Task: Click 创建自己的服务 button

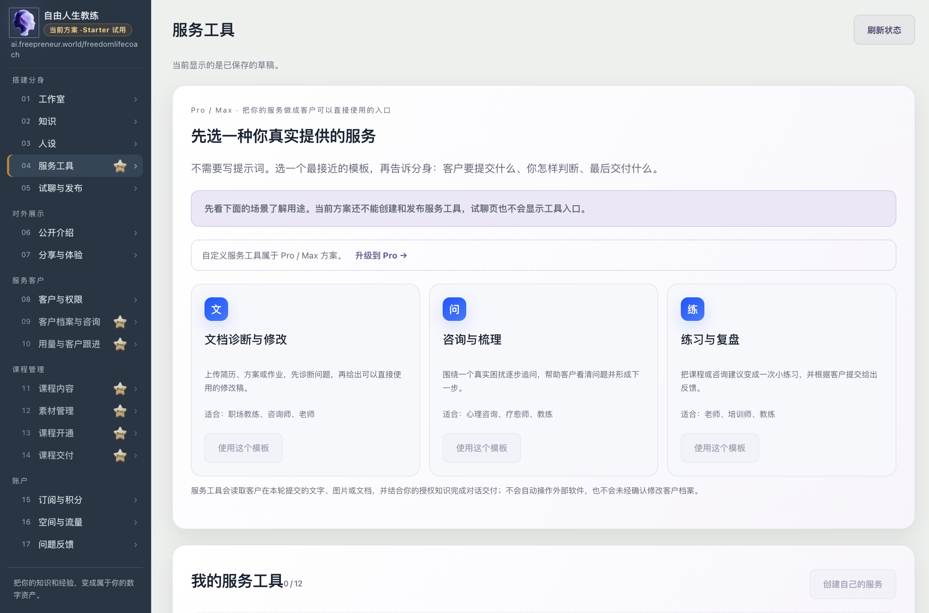Action: [x=853, y=584]
